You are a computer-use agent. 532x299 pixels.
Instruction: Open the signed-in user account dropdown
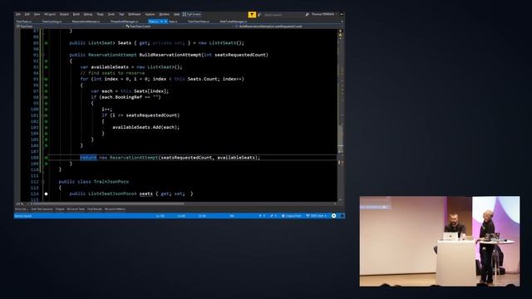[x=324, y=14]
